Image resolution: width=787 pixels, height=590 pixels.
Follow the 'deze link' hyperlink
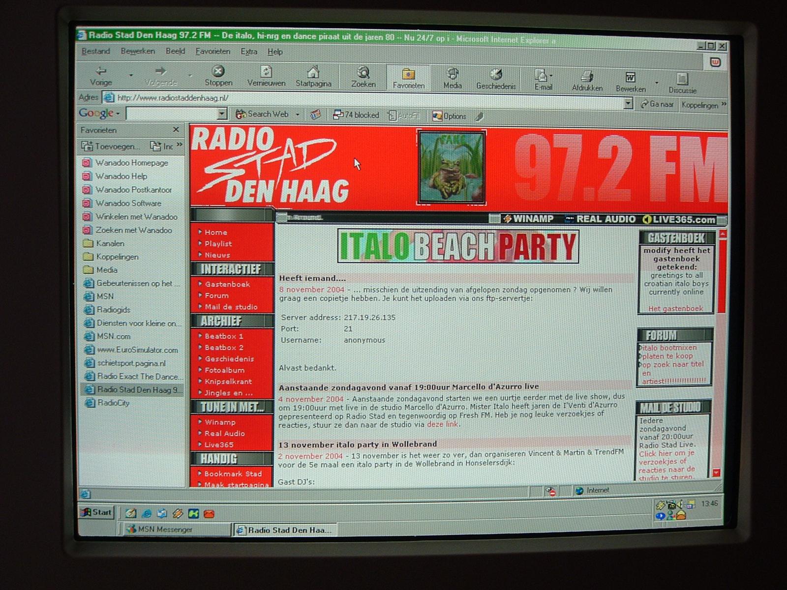[x=443, y=424]
